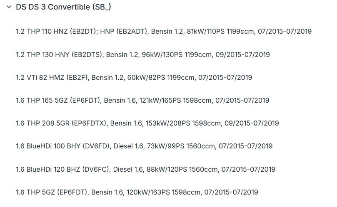Click the DS DS 3 Convertible (SB_) heading
This screenshot has height=207, width=337.
pyautogui.click(x=63, y=7)
